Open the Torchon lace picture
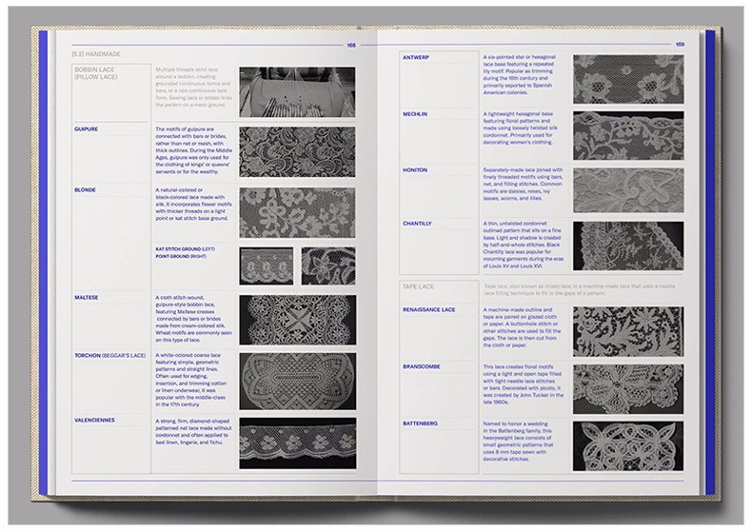752x531 pixels. (297, 381)
